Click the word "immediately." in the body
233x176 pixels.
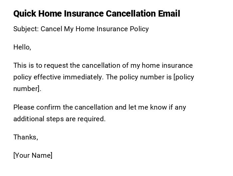pos(83,77)
